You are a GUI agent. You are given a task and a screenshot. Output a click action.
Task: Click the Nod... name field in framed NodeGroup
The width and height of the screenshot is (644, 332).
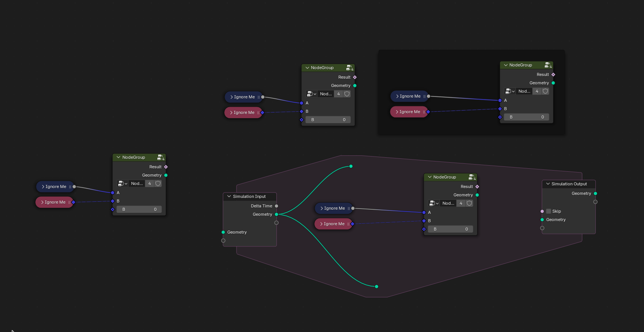[524, 91]
